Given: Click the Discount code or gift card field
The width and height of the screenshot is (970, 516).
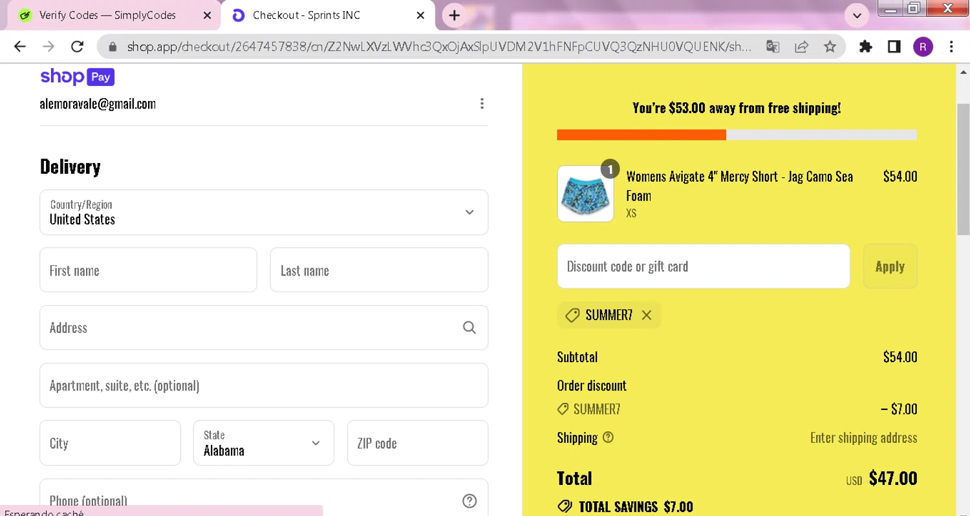Looking at the screenshot, I should click(704, 266).
